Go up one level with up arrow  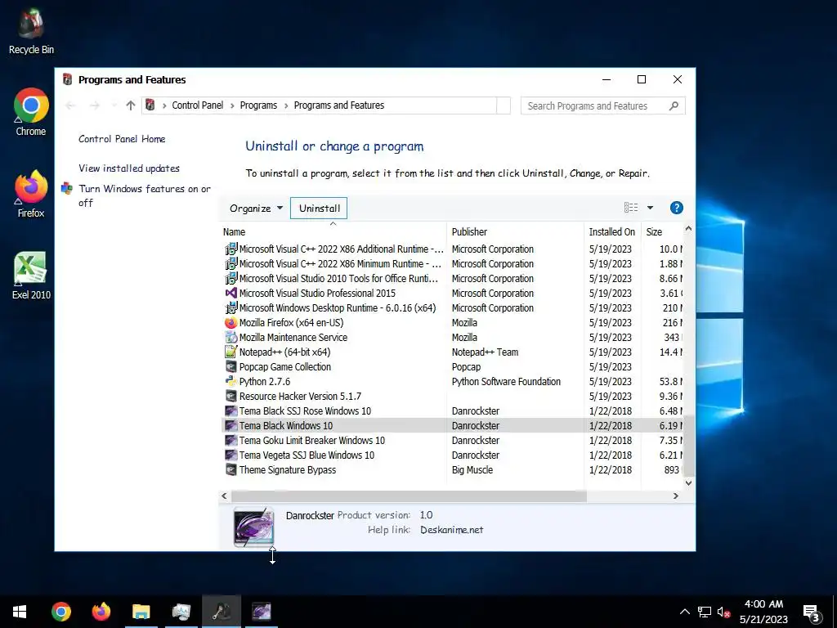pos(131,105)
